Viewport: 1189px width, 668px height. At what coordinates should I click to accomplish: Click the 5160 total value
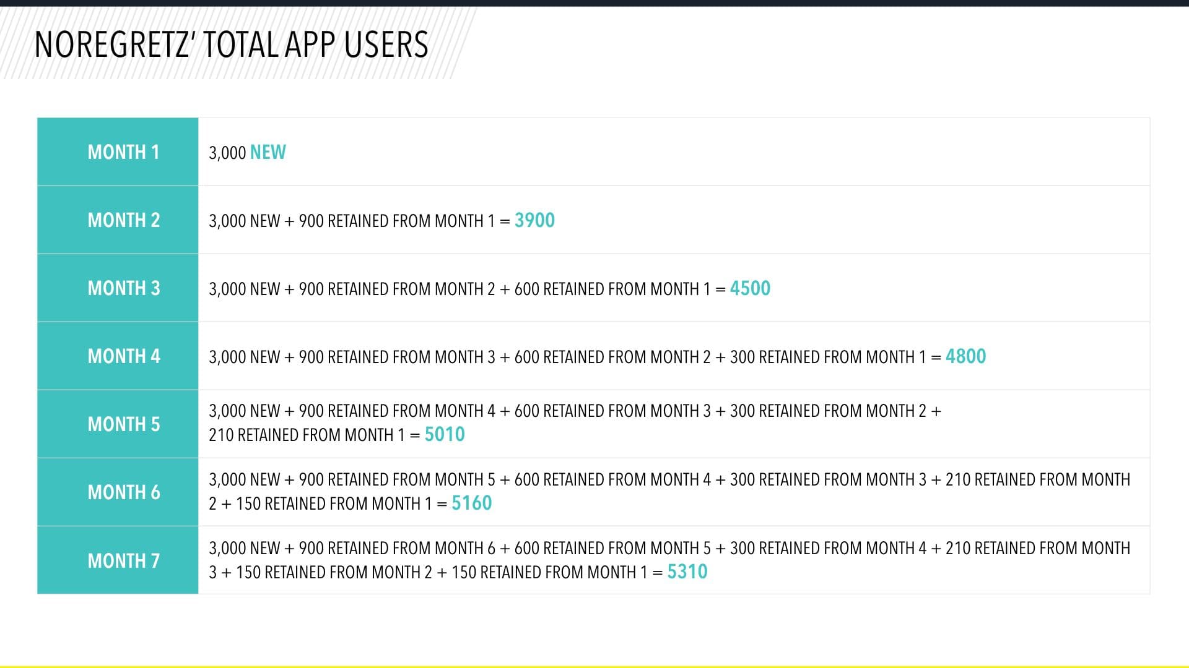click(x=471, y=503)
